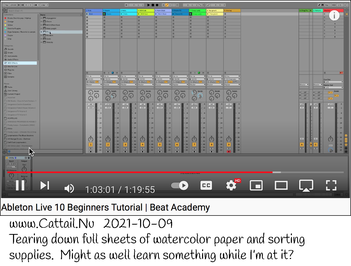Turn on closed captions
Viewport: 351px width, 266px height.
(206, 185)
